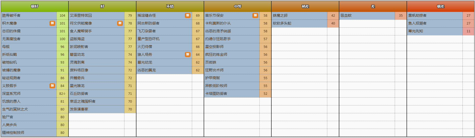Click the 新 badge next to 音乐节保安
This screenshot has height=138, width=475.
pos(255,15)
